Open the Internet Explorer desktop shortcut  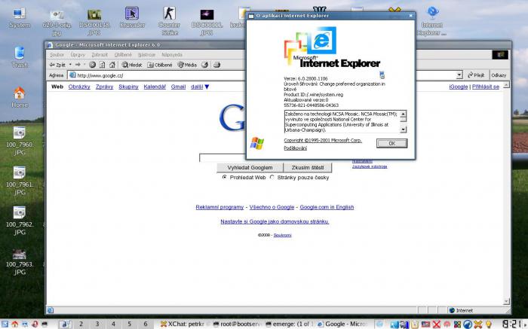coord(432,21)
